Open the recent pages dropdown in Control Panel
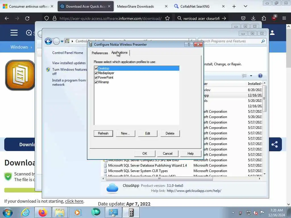291x218 pixels. pyautogui.click(x=62, y=41)
